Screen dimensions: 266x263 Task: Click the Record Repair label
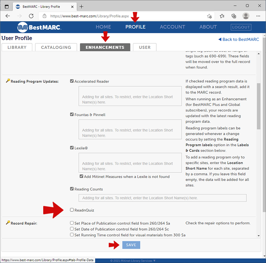click(24, 223)
